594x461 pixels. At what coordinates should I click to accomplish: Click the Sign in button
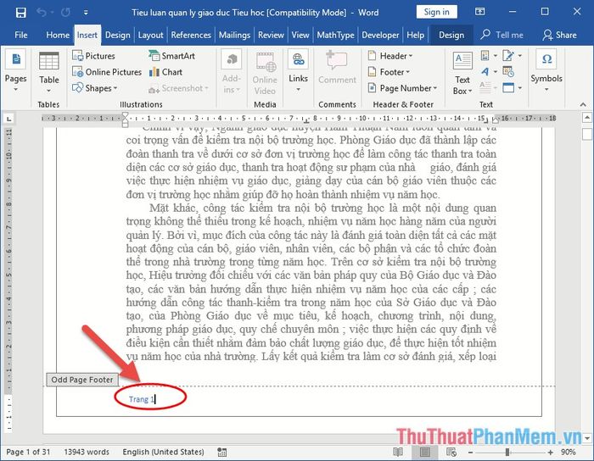pos(436,12)
